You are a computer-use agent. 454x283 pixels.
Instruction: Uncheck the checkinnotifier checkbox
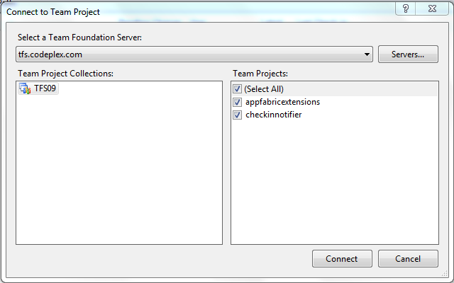pyautogui.click(x=237, y=115)
